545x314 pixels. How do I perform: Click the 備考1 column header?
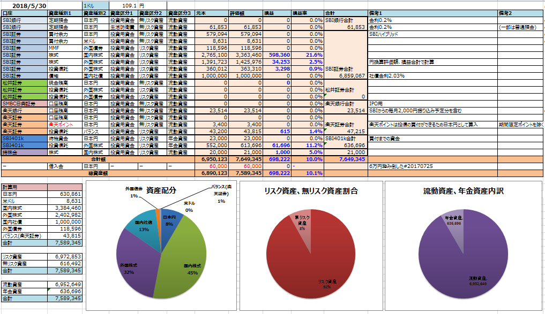point(432,13)
